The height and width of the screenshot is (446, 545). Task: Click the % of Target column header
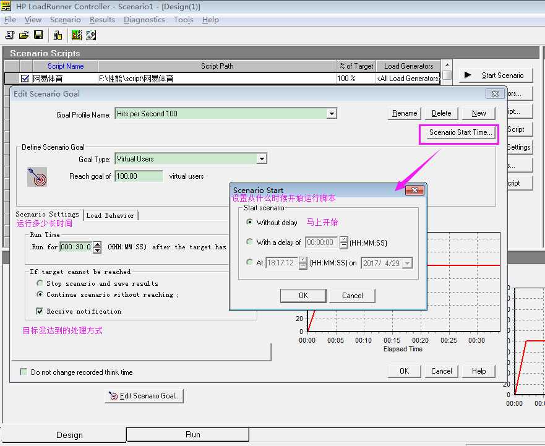pos(356,66)
